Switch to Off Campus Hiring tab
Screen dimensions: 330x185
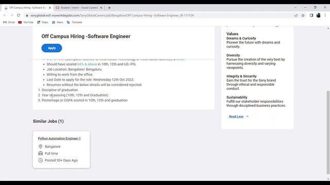[27, 8]
